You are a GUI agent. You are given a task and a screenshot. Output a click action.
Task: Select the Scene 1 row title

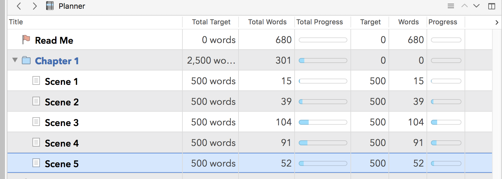[x=61, y=81]
